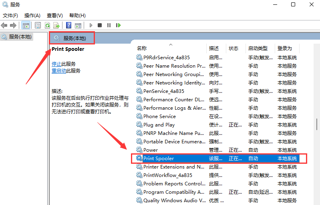320x205 pixels.
Task: Select Peer Networking Identity... service
Action: point(217,82)
